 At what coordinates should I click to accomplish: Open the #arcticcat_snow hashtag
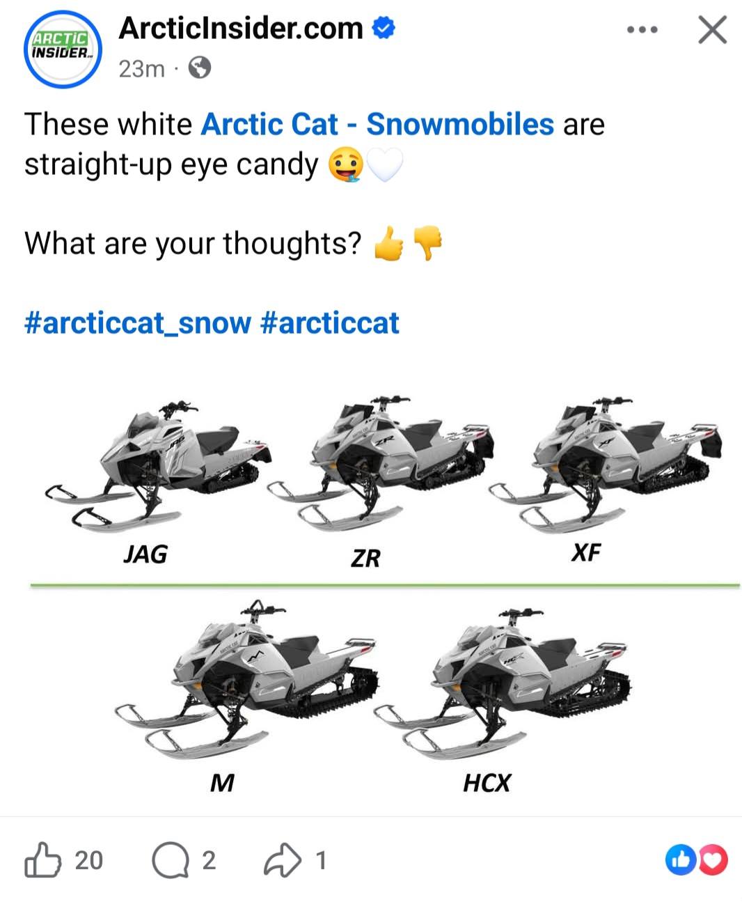coord(137,323)
